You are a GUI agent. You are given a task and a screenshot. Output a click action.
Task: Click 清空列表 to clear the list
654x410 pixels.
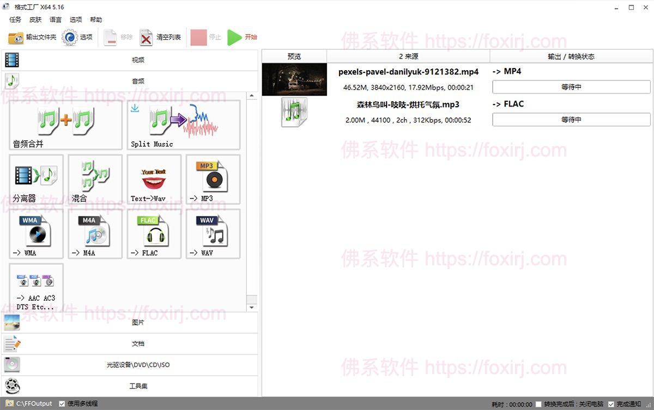tap(160, 37)
